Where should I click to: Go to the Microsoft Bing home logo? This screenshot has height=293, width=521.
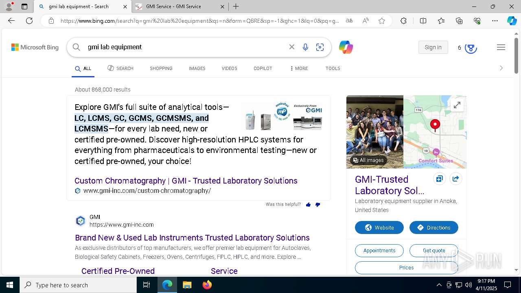pos(35,47)
